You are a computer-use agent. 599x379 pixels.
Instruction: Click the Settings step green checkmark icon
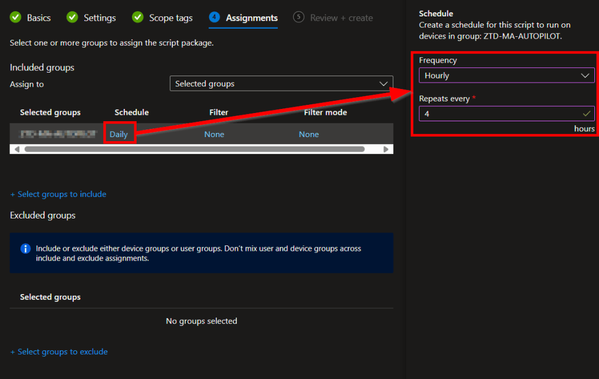(x=72, y=18)
